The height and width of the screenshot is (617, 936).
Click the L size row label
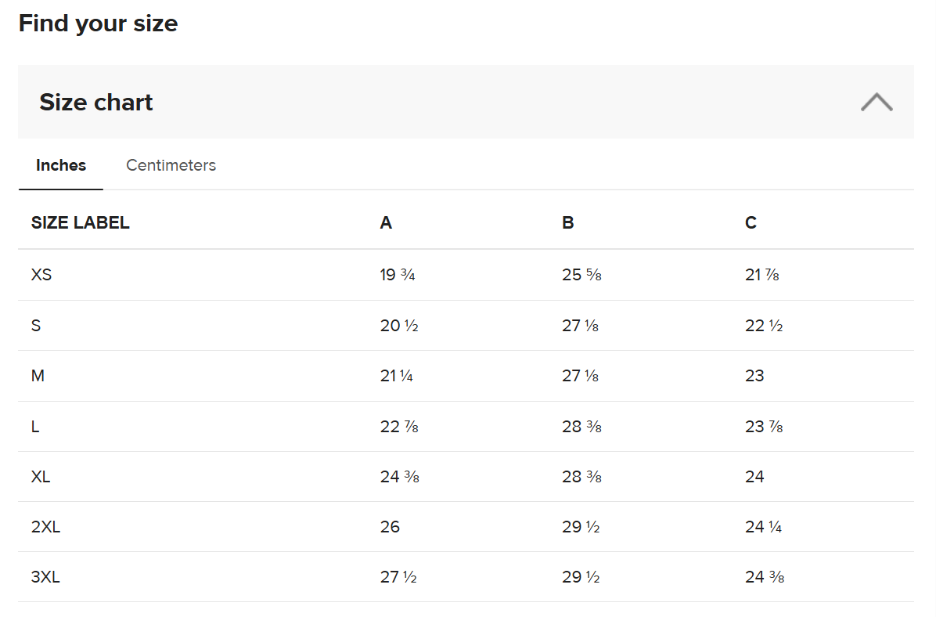(35, 427)
